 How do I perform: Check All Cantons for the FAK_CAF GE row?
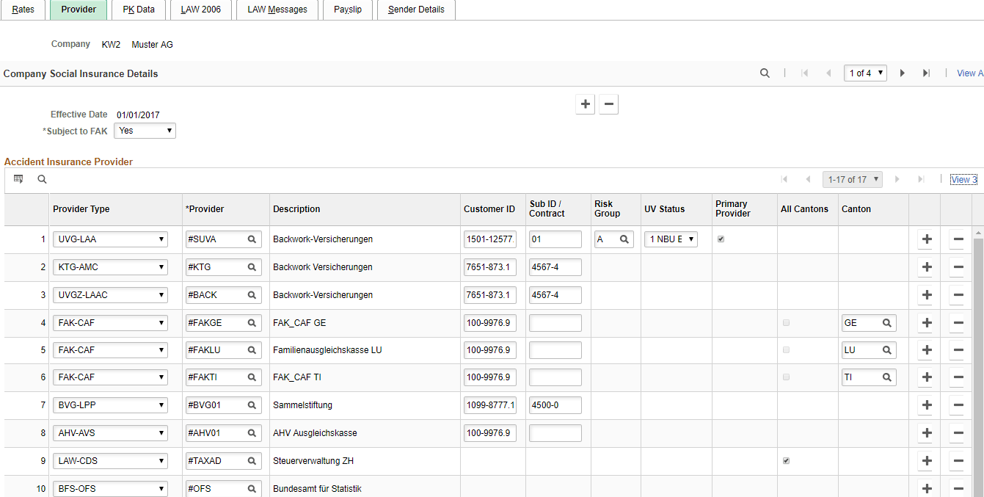tap(786, 322)
